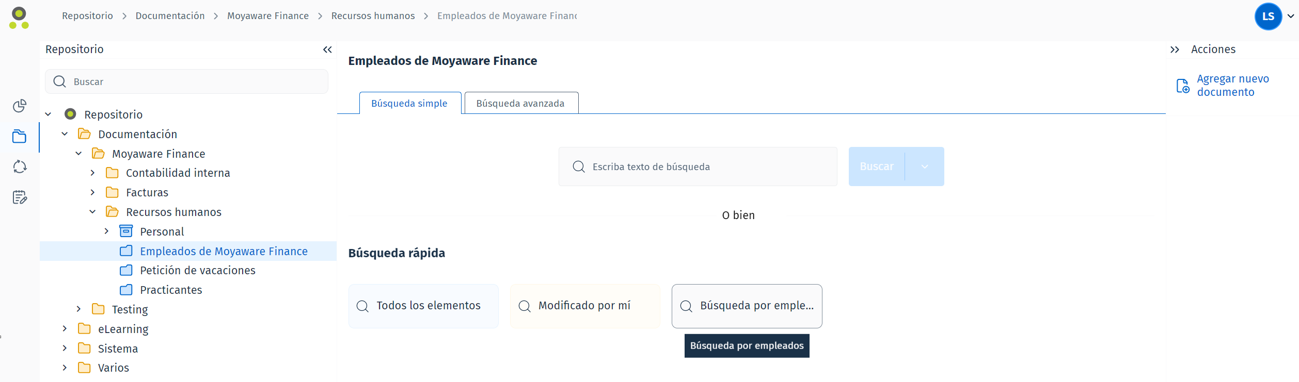Click the Escriba texto de búsqueda field

click(x=698, y=167)
